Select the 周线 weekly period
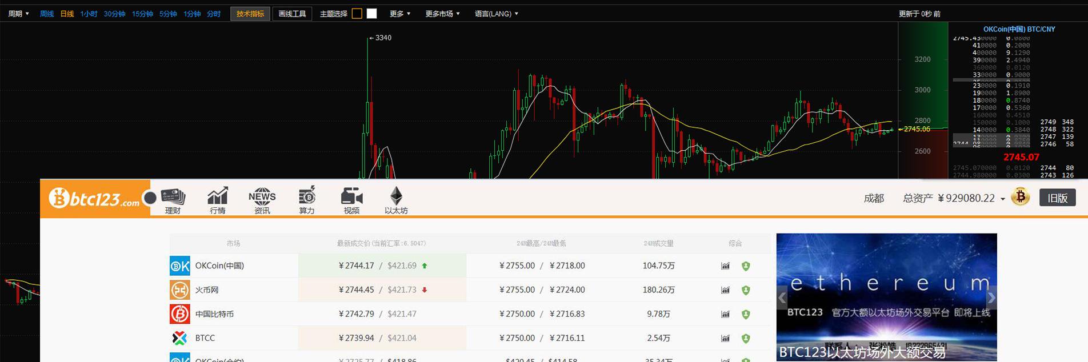Image resolution: width=1088 pixels, height=362 pixels. (47, 14)
